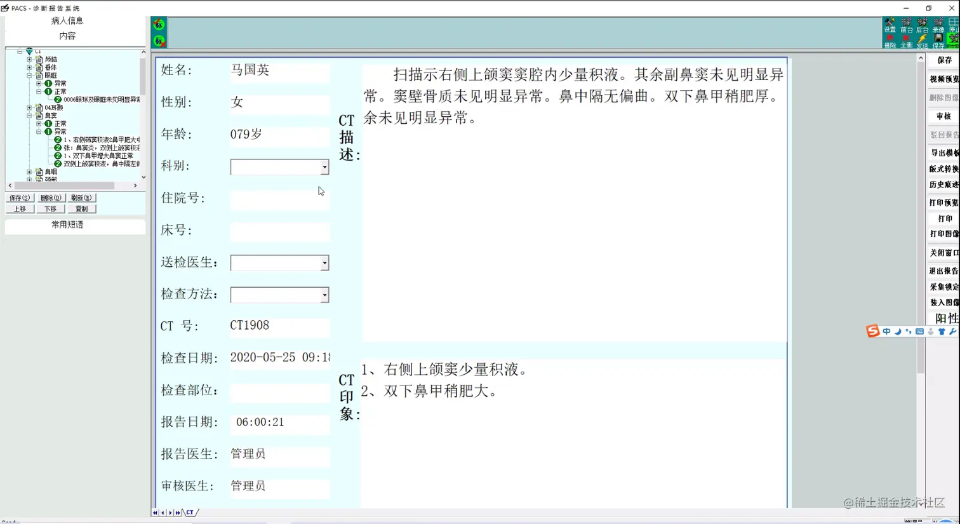Go to next sheet with the navigation arrow
The width and height of the screenshot is (960, 524).
[x=170, y=513]
